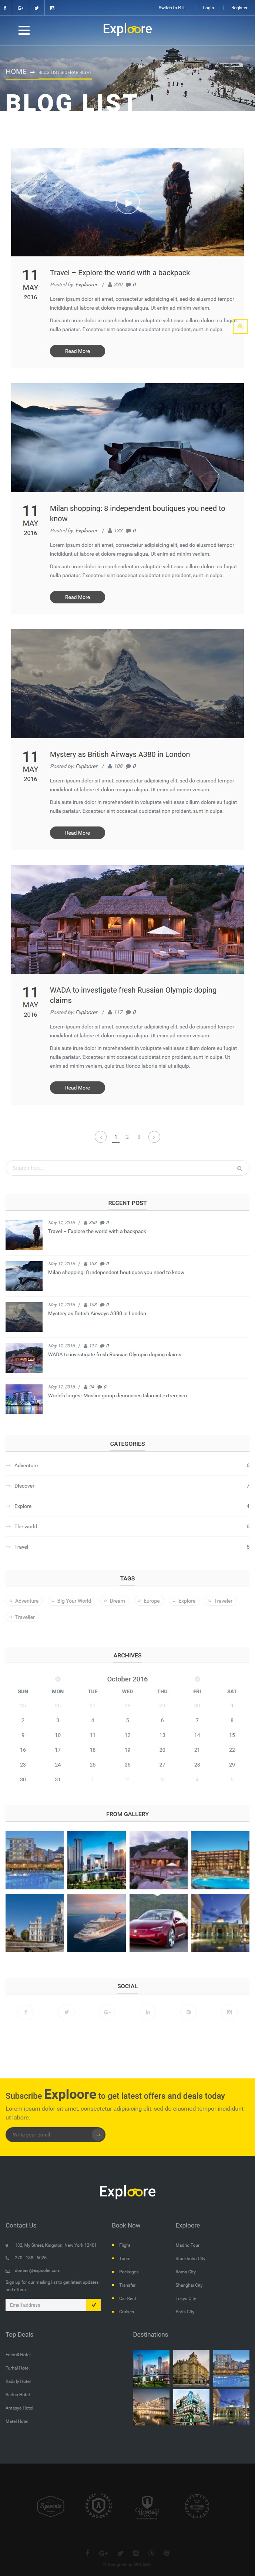Click the yellow back-to-top arrow button
Screen dimensions: 255x2576
[x=240, y=326]
